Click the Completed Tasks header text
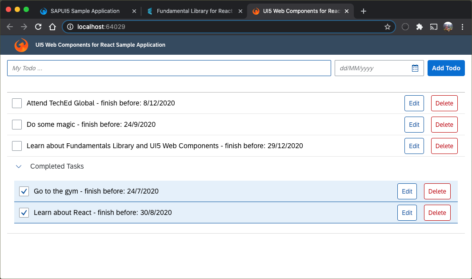The image size is (472, 279). click(x=57, y=166)
